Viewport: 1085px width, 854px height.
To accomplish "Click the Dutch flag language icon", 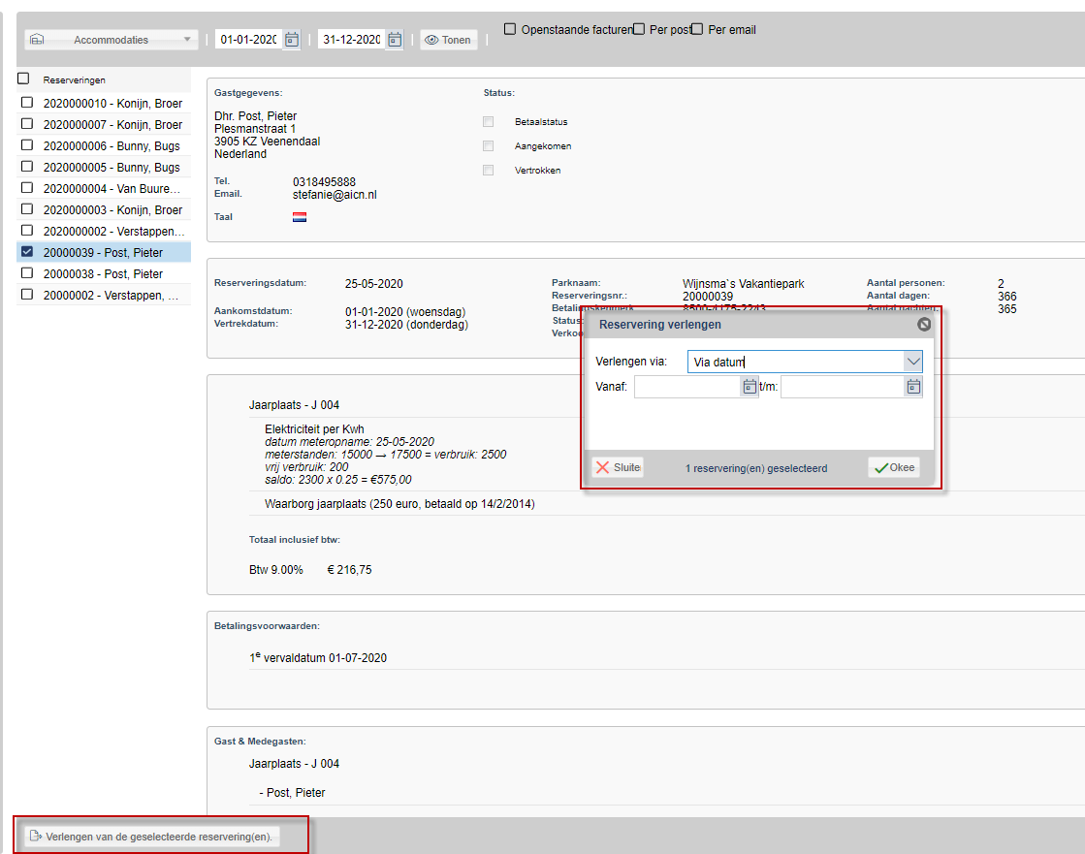I will point(300,217).
